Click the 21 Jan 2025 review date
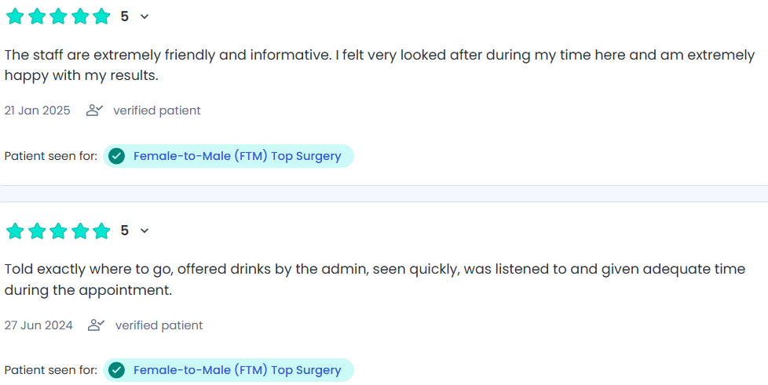The height and width of the screenshot is (385, 768). click(x=37, y=111)
